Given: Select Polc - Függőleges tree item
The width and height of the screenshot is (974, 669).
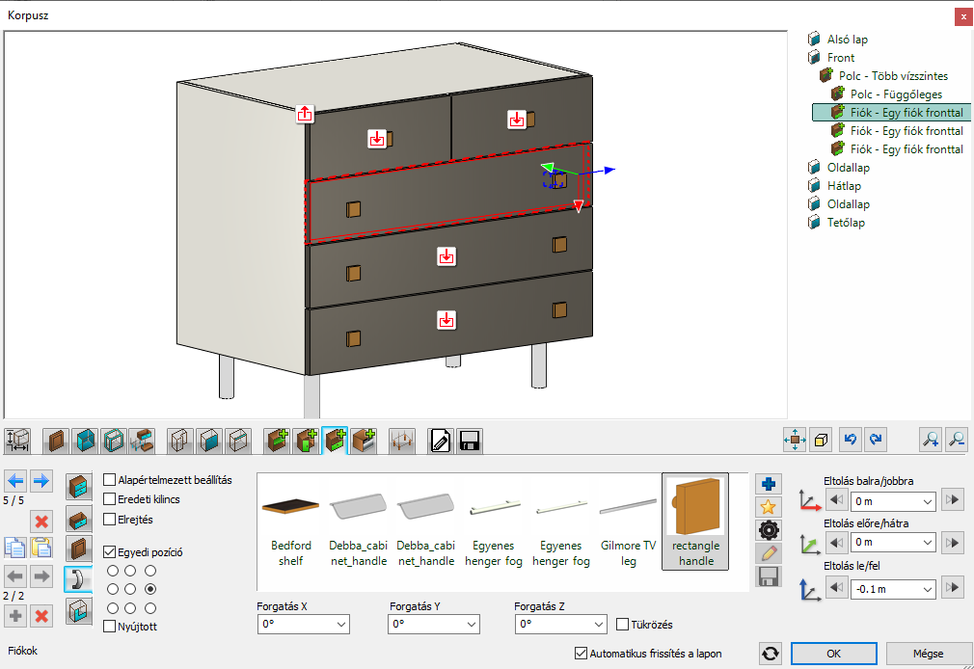Looking at the screenshot, I should 896,94.
